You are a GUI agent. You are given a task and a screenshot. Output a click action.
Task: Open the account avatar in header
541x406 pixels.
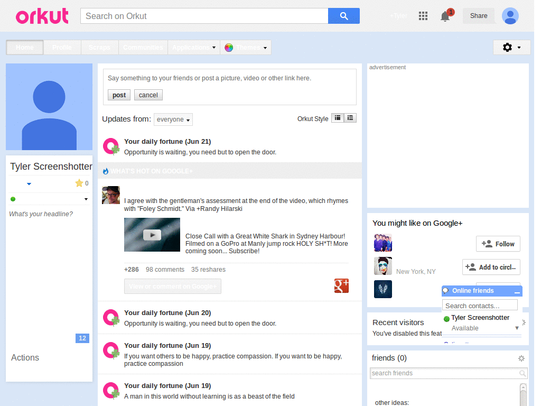click(x=510, y=16)
